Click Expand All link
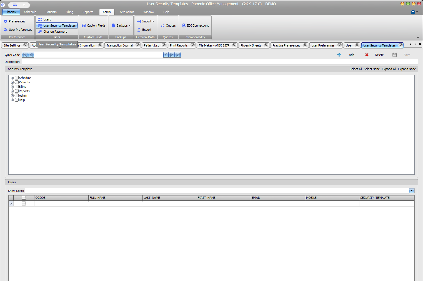Image resolution: width=423 pixels, height=281 pixels. [x=389, y=69]
